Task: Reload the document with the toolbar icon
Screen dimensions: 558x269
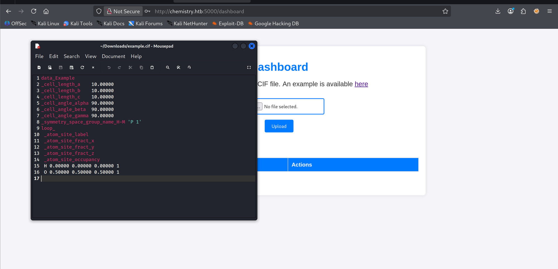Action: coord(82,67)
